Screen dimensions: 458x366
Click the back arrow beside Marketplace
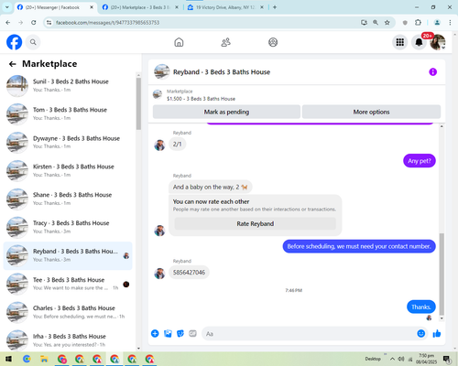click(12, 64)
